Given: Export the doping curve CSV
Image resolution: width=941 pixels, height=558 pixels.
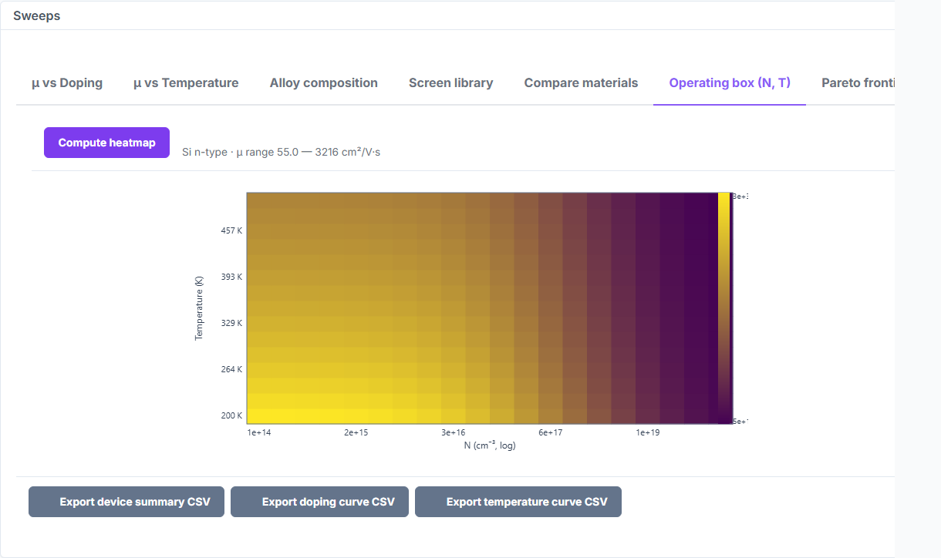Looking at the screenshot, I should (x=319, y=502).
